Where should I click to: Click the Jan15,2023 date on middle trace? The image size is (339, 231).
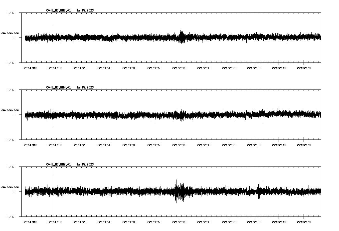pos(85,88)
